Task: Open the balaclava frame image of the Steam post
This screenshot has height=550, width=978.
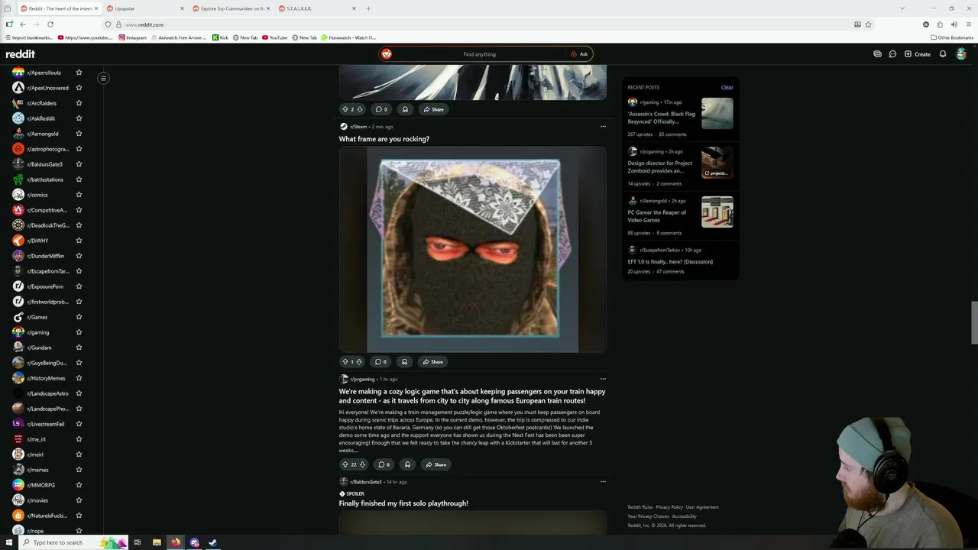Action: [x=473, y=249]
